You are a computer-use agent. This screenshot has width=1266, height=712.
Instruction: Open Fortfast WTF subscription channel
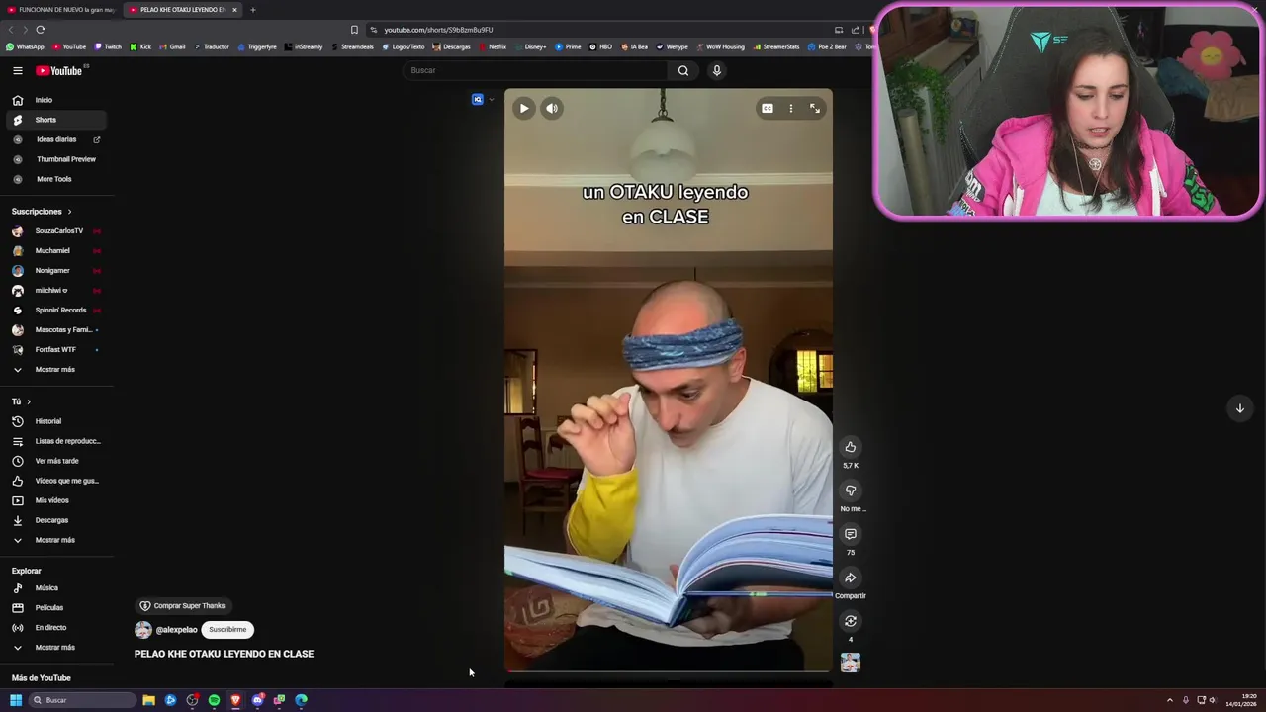tap(55, 350)
